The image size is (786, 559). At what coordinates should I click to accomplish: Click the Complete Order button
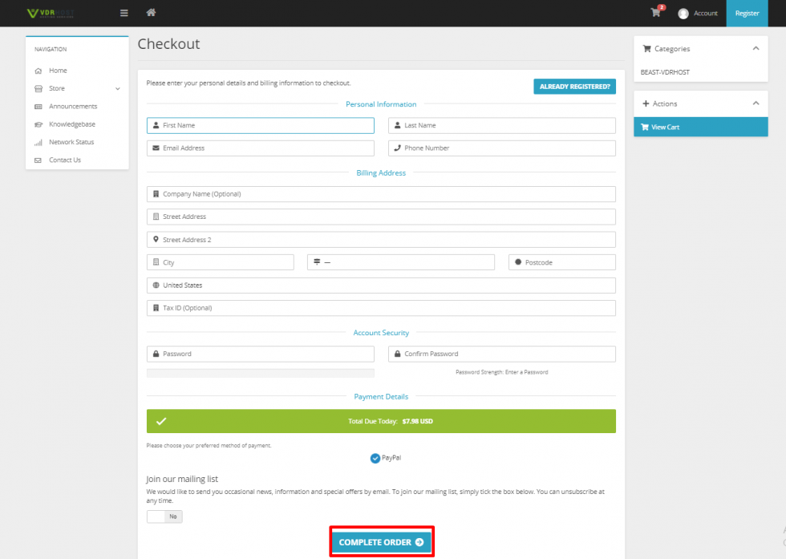381,542
